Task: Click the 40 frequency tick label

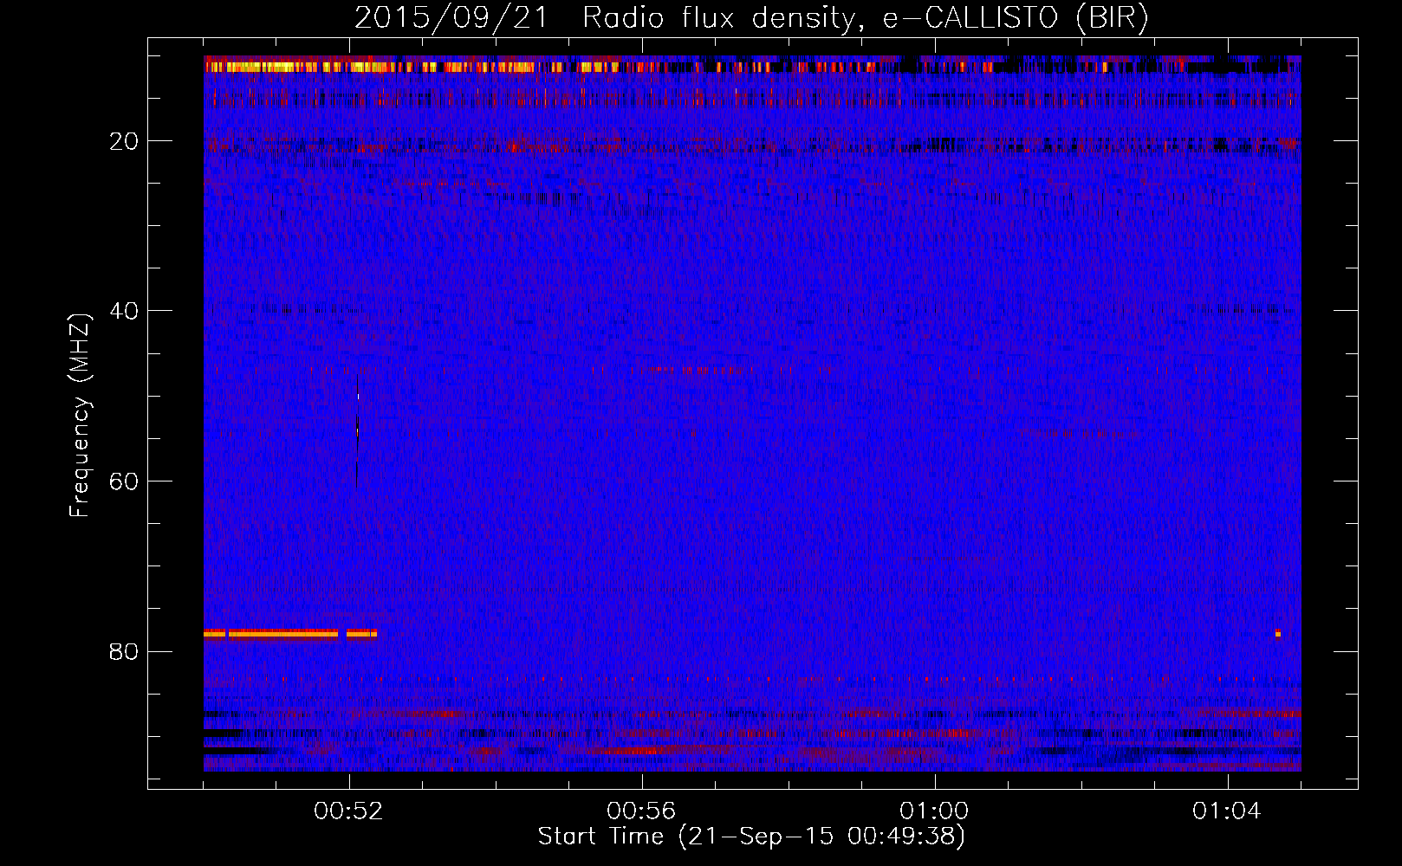Action: [x=125, y=311]
